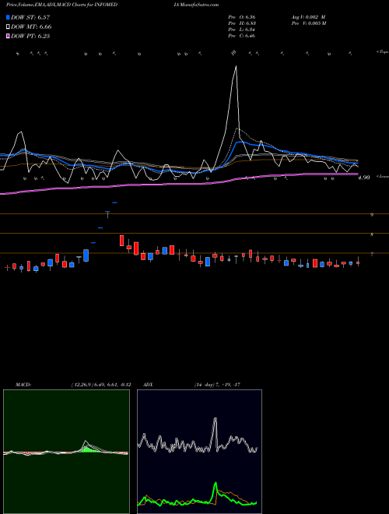Image resolution: width=389 pixels, height=514 pixels.
Task: Select the 'DOW MT: 6.66' legend text
Action: click(31, 27)
